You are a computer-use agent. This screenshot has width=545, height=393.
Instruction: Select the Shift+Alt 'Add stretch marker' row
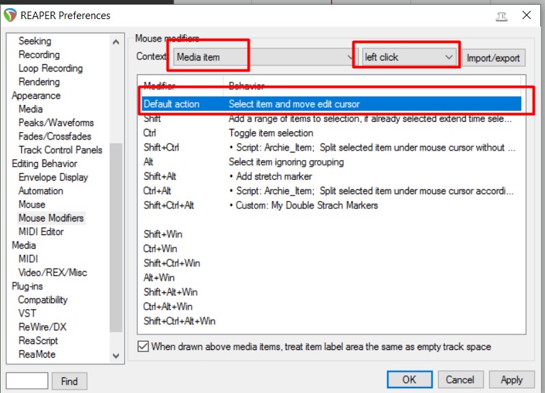coord(331,176)
